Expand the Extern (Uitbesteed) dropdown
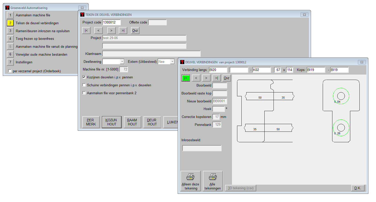 pyautogui.click(x=172, y=62)
